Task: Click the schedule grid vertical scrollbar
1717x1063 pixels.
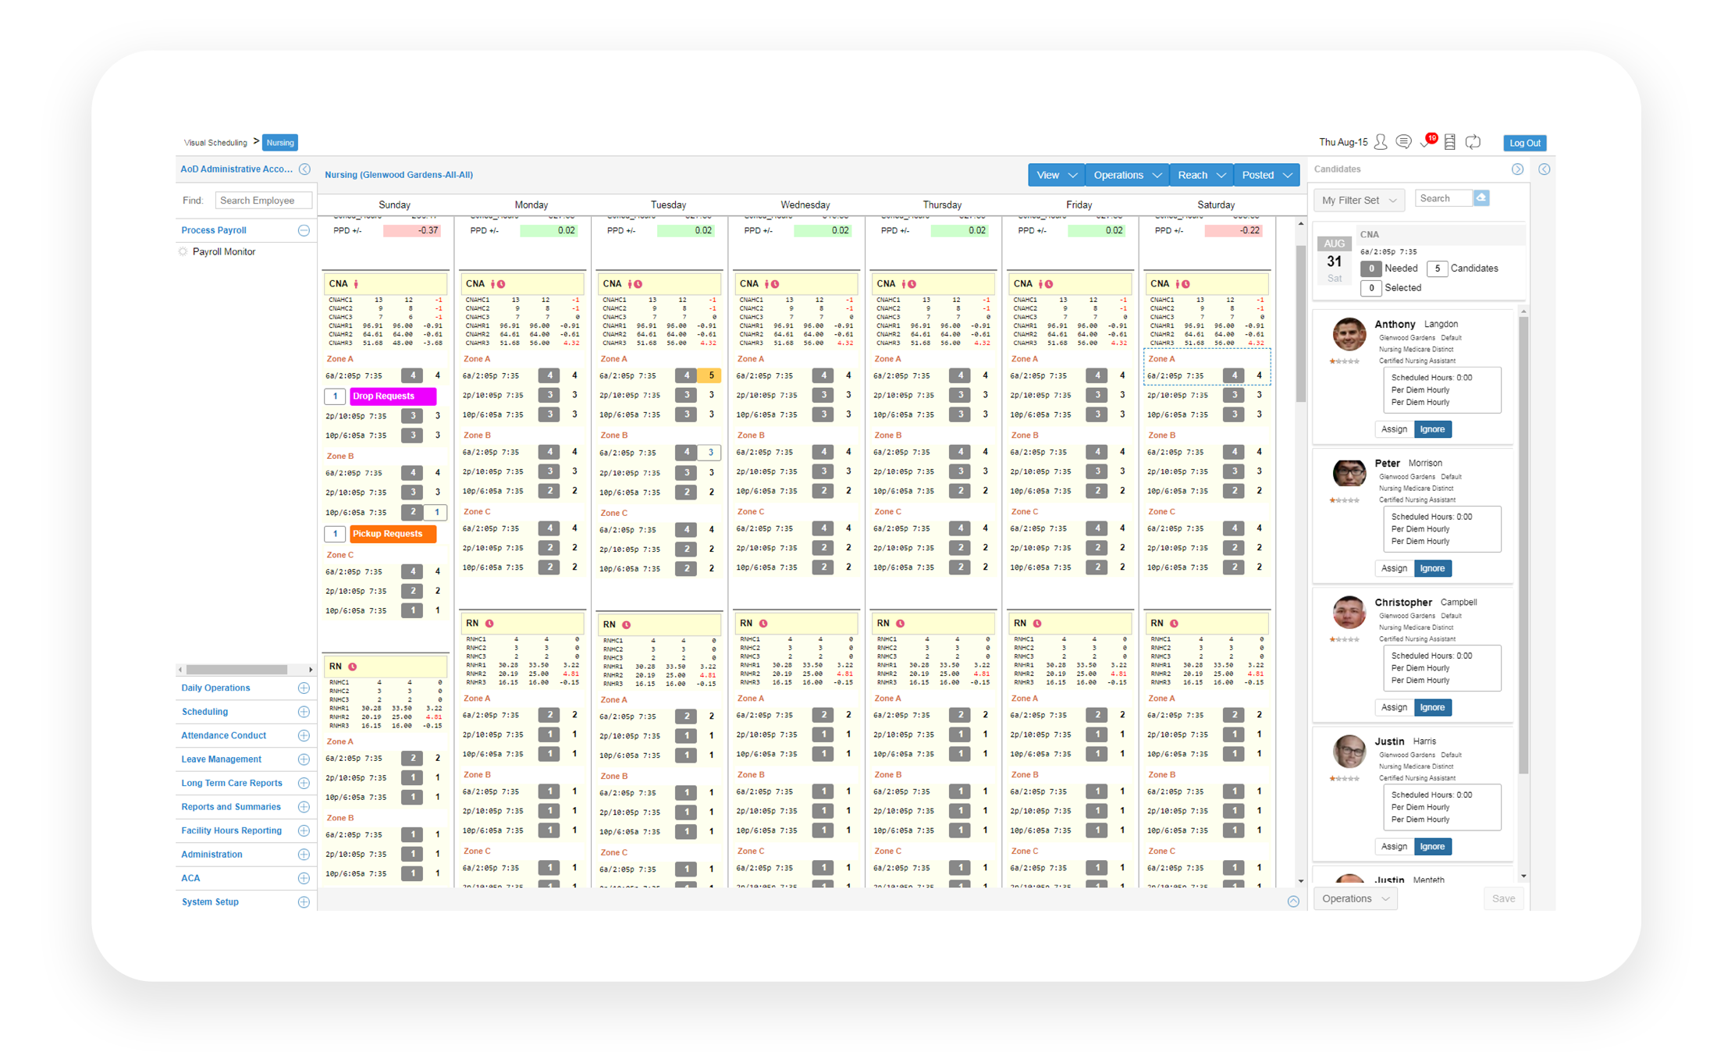Action: pyautogui.click(x=1300, y=324)
